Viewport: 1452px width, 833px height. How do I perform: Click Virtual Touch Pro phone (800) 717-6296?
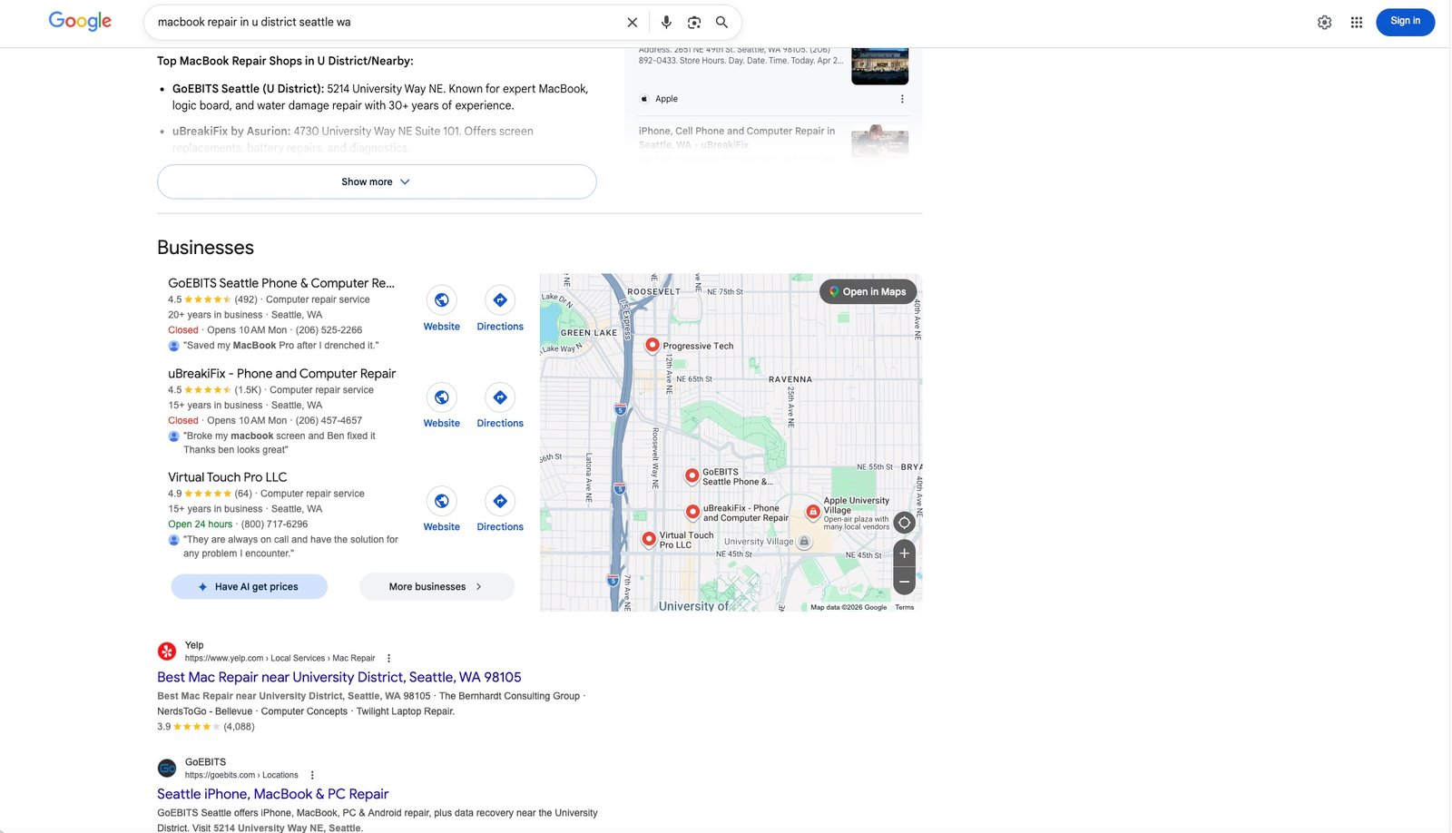274,524
